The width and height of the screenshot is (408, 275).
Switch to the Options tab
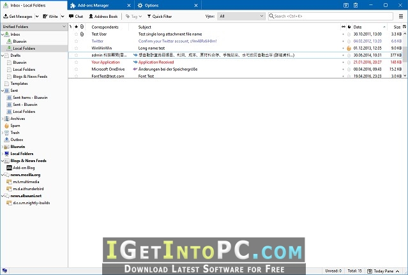point(168,5)
